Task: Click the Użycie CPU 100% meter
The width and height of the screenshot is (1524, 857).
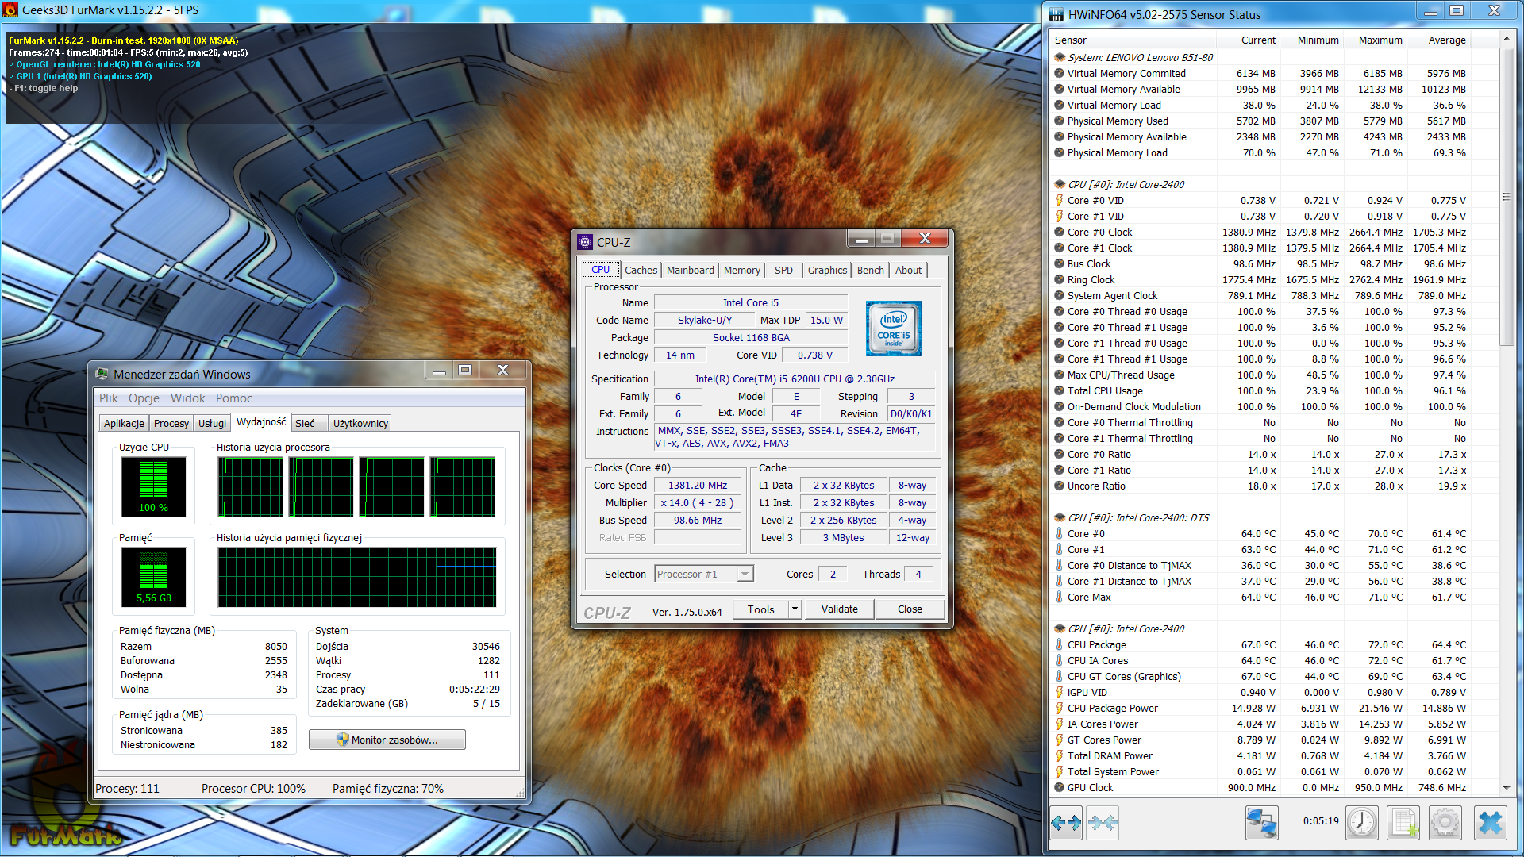Action: click(x=153, y=486)
